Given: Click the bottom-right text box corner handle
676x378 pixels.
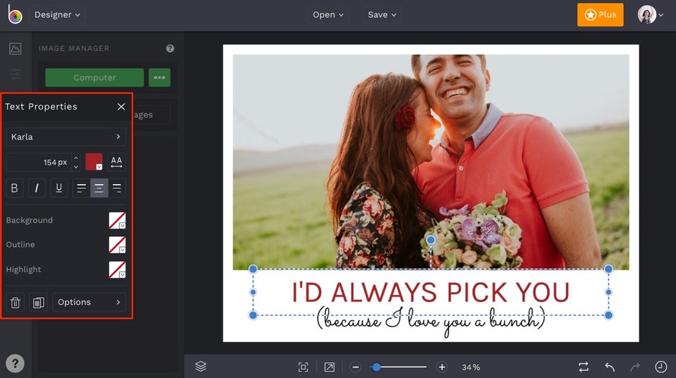Looking at the screenshot, I should (608, 315).
